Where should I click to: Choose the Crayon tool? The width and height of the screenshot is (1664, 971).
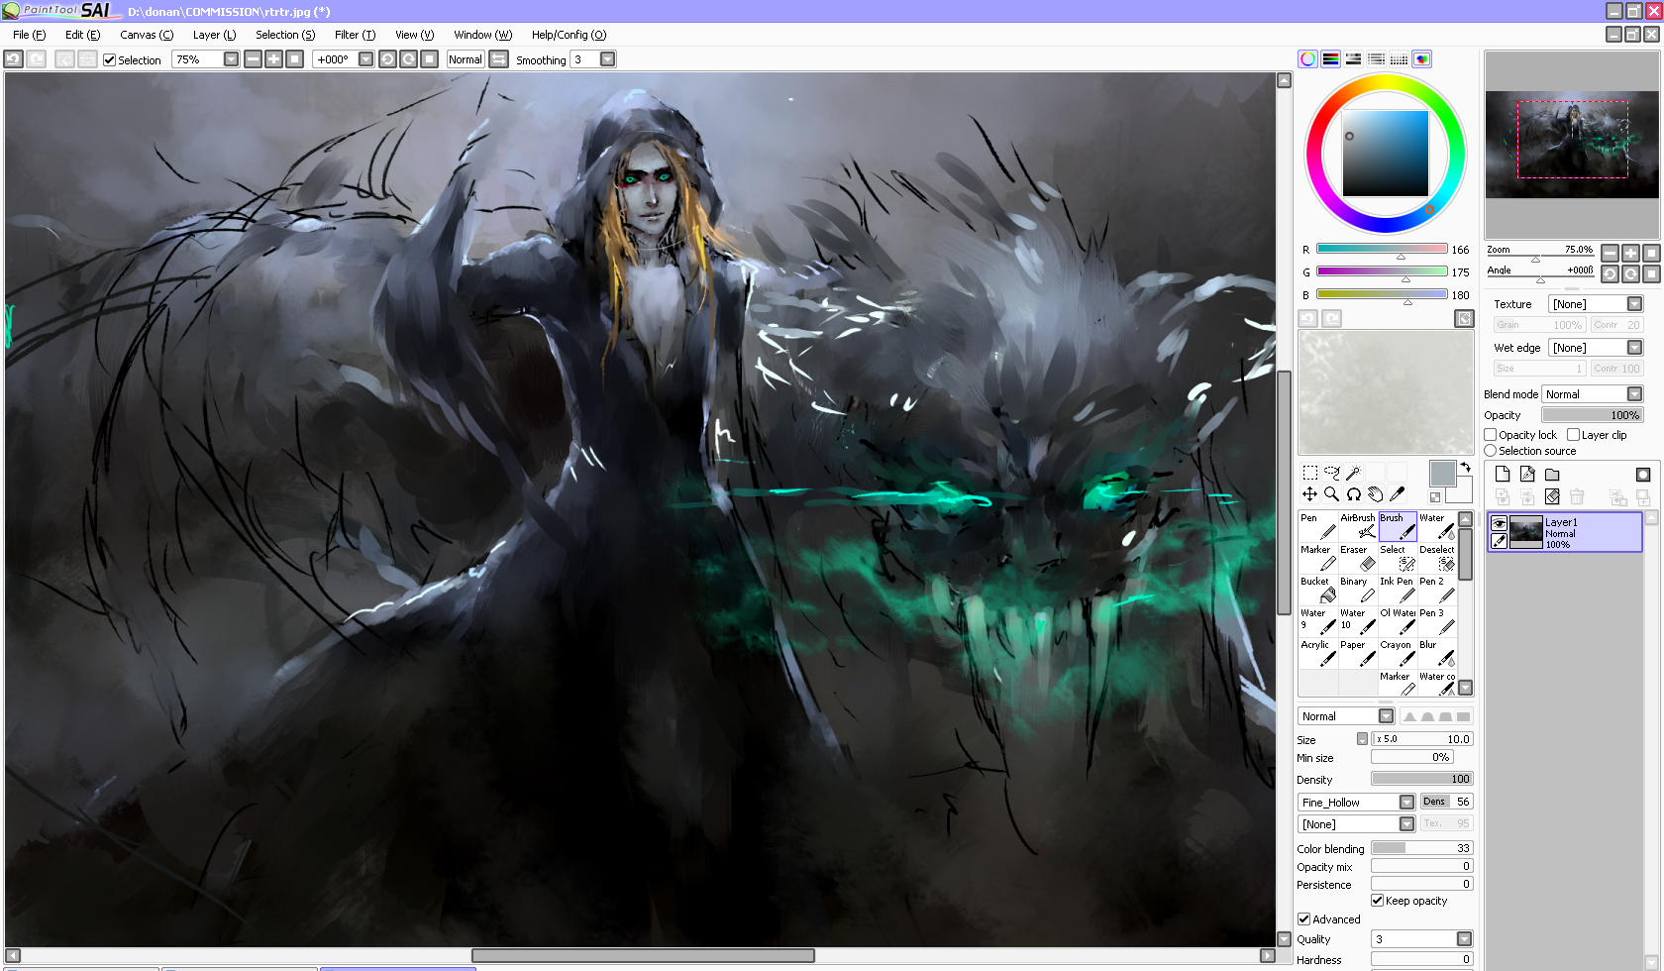1398,653
